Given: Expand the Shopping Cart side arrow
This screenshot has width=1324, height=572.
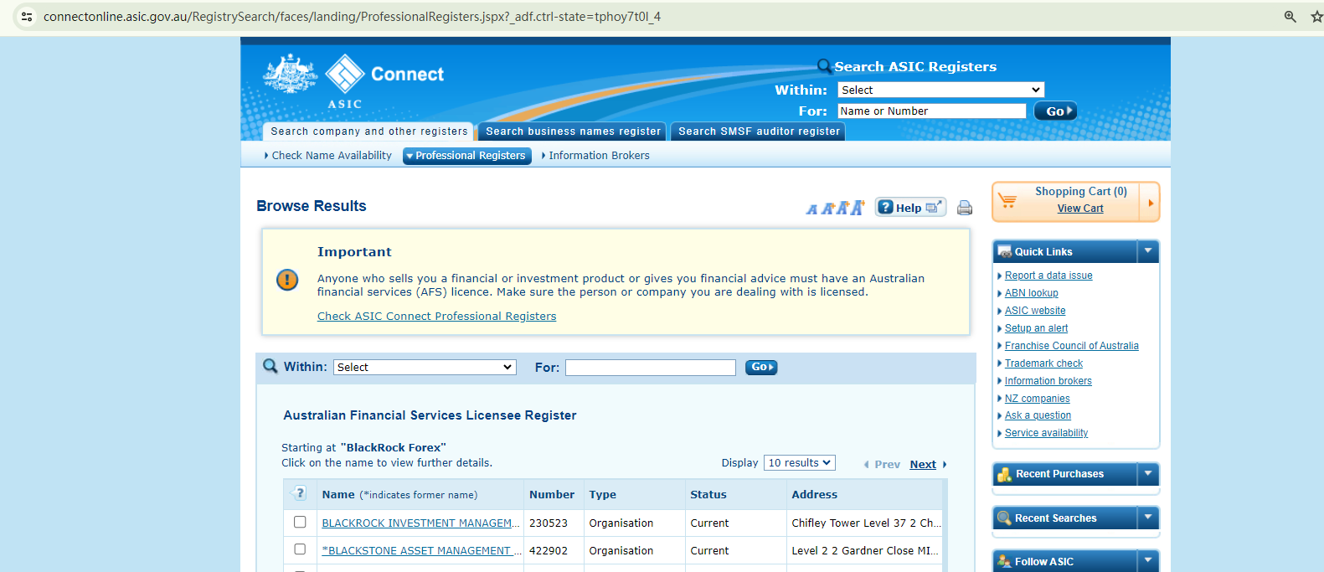Looking at the screenshot, I should click(x=1151, y=203).
